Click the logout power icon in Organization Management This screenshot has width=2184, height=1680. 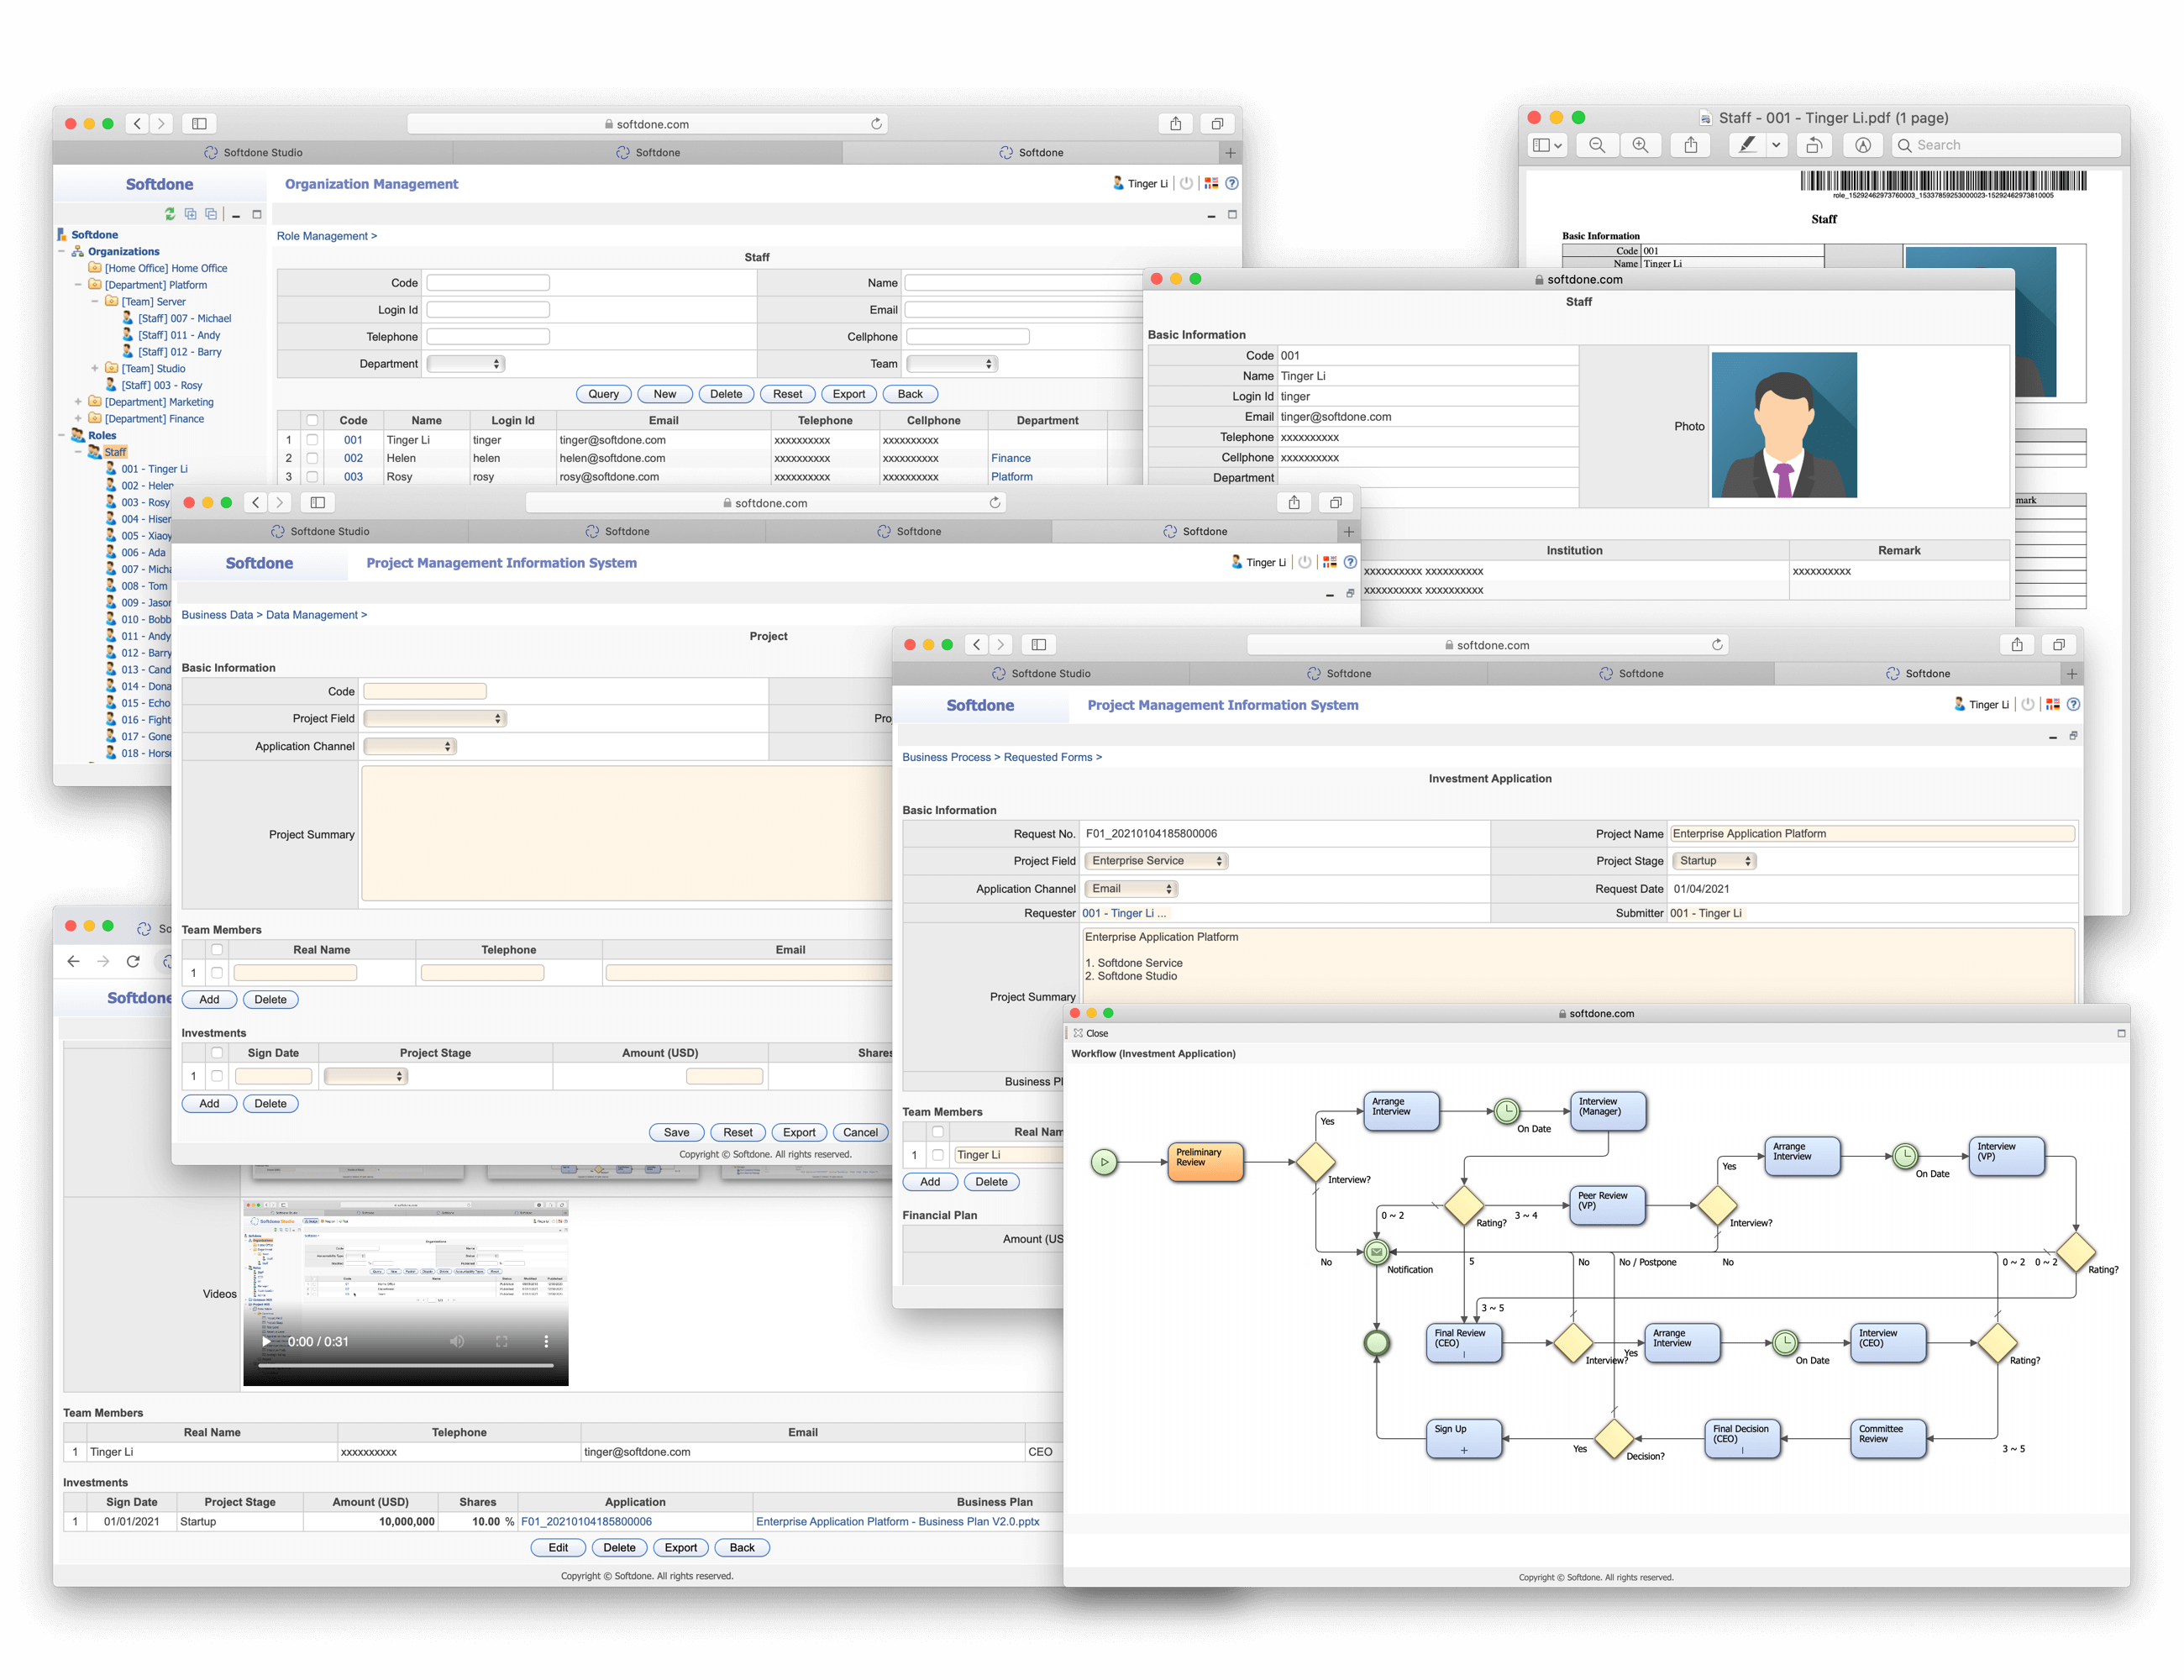(x=1186, y=183)
